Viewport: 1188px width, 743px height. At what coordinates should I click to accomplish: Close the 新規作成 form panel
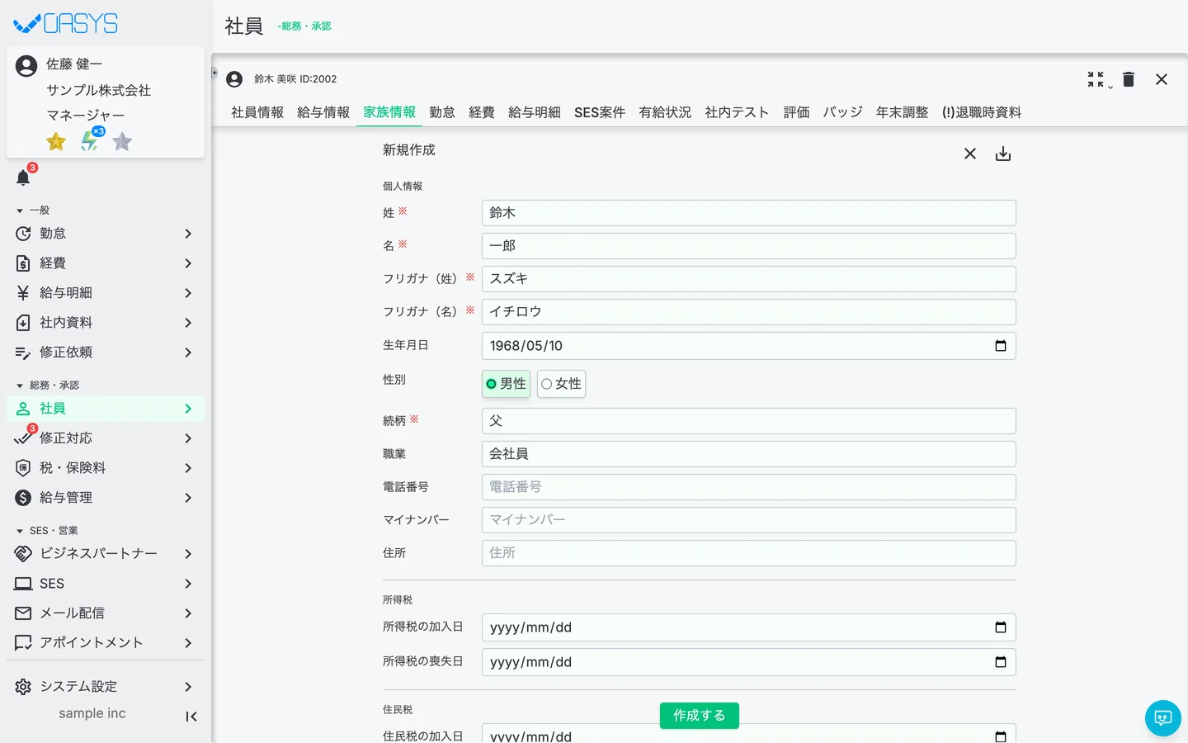coord(970,154)
